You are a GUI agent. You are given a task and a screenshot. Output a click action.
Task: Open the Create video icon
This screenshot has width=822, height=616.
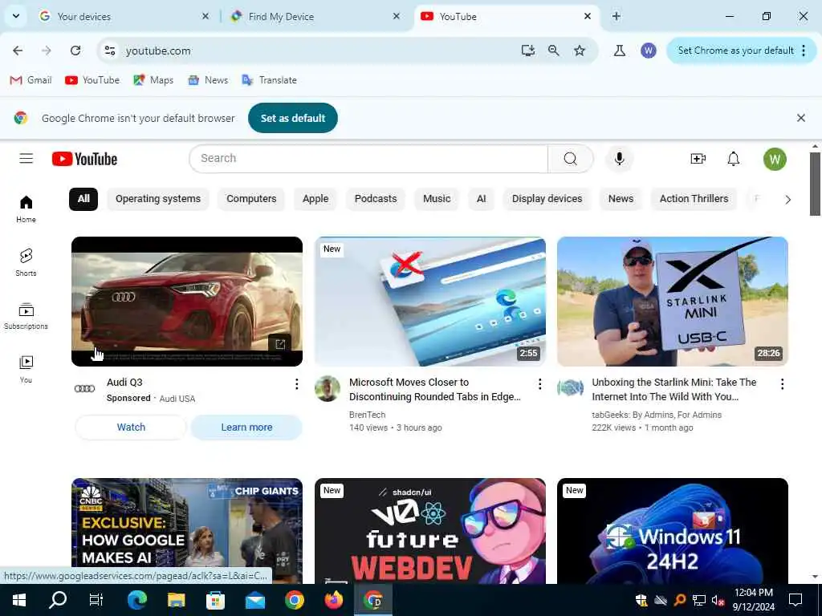click(x=698, y=159)
